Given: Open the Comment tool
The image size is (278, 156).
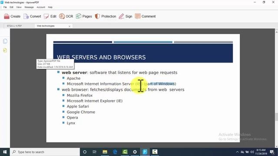Looking at the screenshot, I should point(145,16).
